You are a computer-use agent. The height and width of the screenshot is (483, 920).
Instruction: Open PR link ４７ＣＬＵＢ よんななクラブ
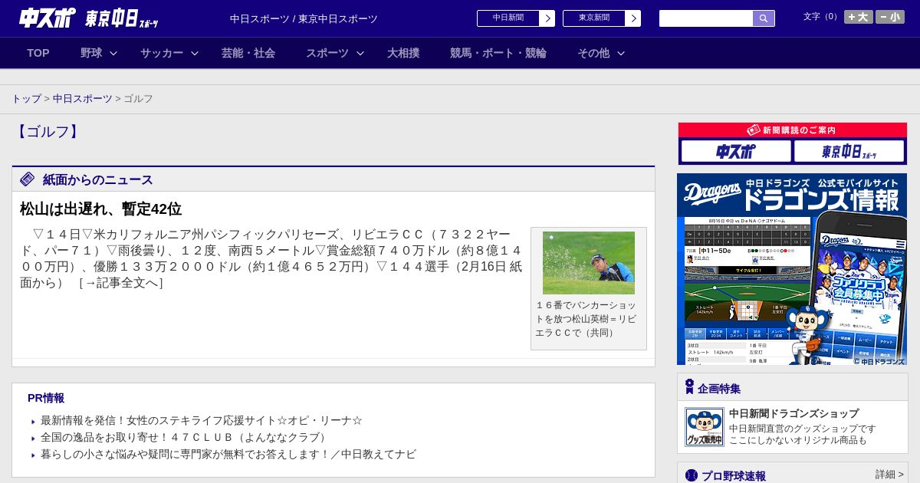(185, 438)
